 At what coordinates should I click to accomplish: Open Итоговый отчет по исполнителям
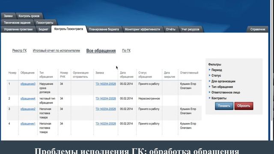click(x=57, y=50)
